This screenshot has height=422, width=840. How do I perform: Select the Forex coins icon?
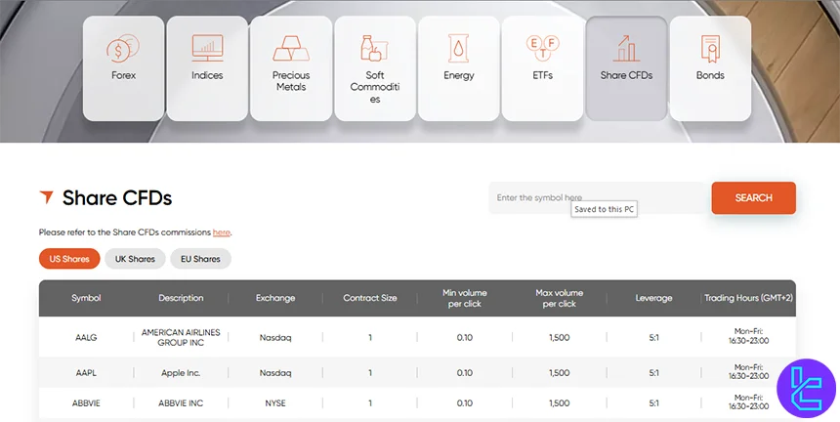pos(123,48)
